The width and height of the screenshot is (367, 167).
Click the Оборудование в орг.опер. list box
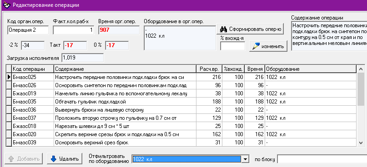180,38
